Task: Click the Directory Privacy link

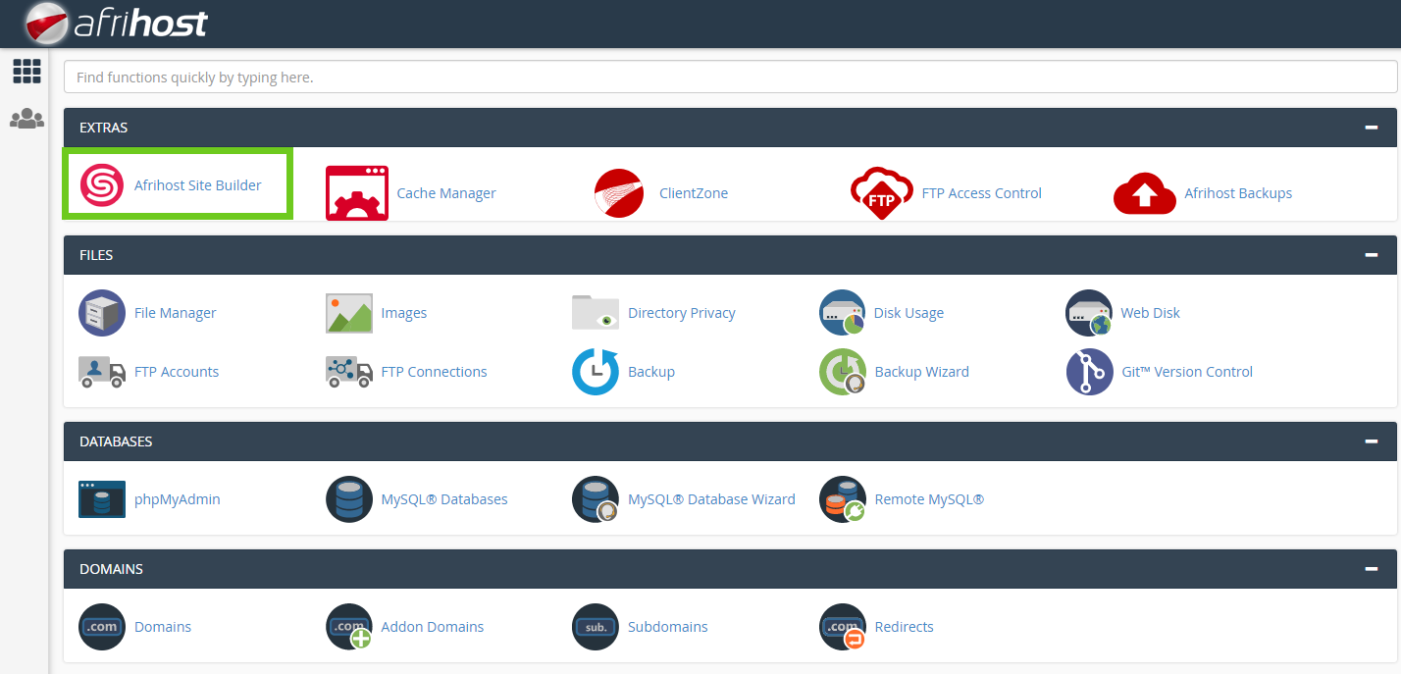Action: (x=681, y=313)
